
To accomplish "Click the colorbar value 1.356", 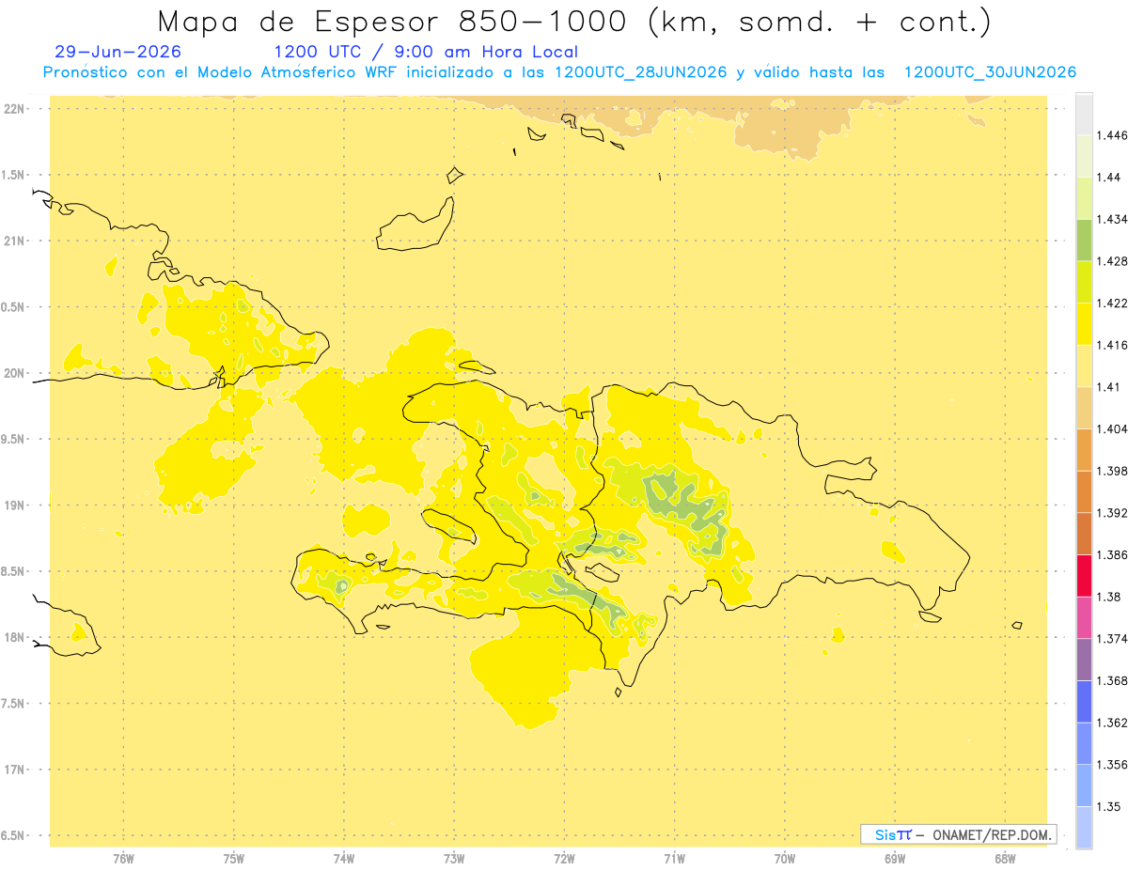I will click(x=1114, y=765).
